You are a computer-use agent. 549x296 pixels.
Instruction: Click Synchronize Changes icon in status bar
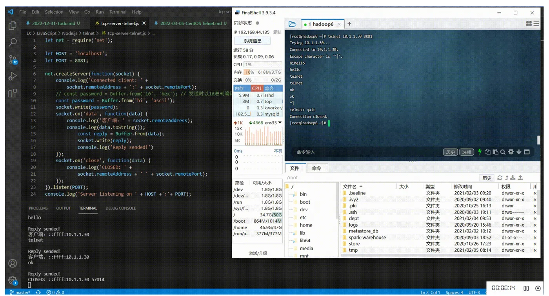tap(38, 292)
